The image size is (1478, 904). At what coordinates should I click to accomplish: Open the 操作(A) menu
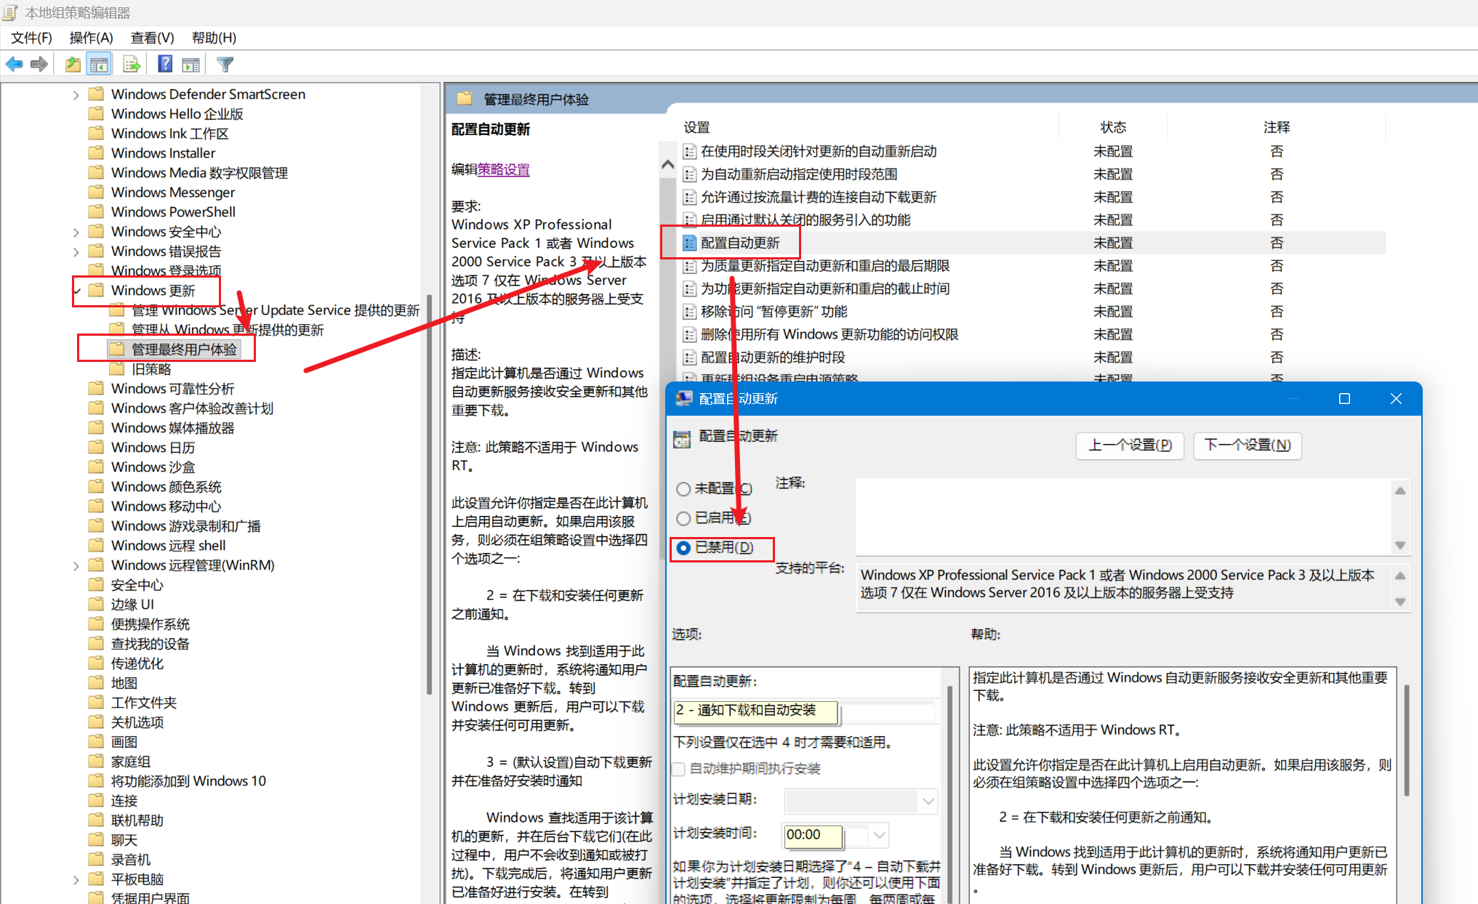click(x=91, y=38)
